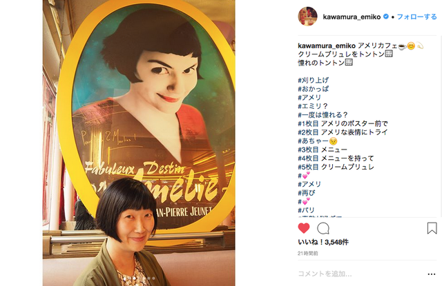Open more options three-dot menu
The height and width of the screenshot is (286, 442).
432,274
